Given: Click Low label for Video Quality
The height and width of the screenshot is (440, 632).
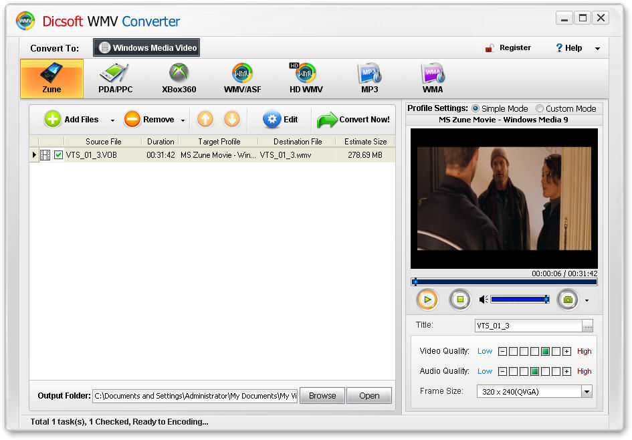Looking at the screenshot, I should (484, 351).
